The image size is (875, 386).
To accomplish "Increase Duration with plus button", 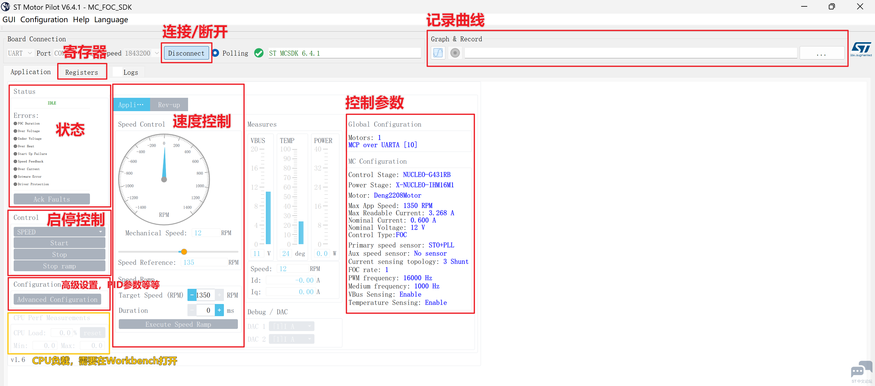I will 219,310.
